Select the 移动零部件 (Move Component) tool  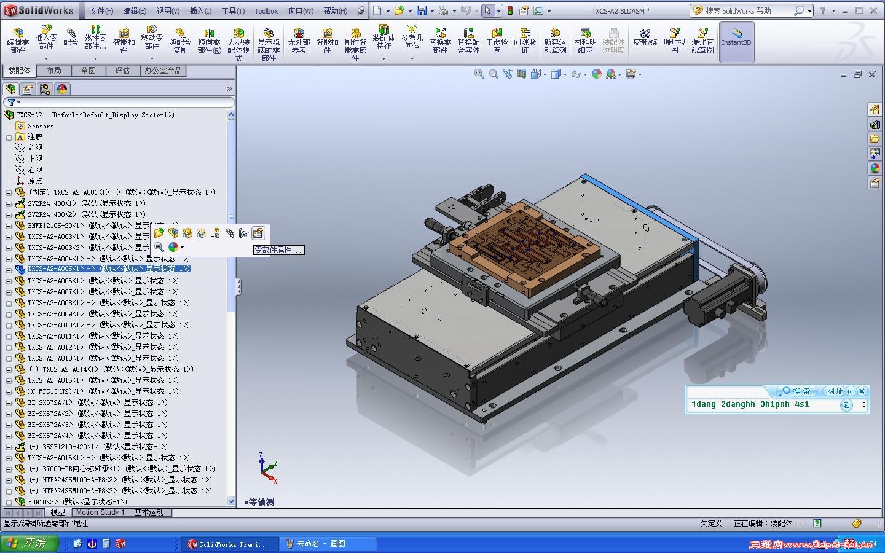click(152, 37)
